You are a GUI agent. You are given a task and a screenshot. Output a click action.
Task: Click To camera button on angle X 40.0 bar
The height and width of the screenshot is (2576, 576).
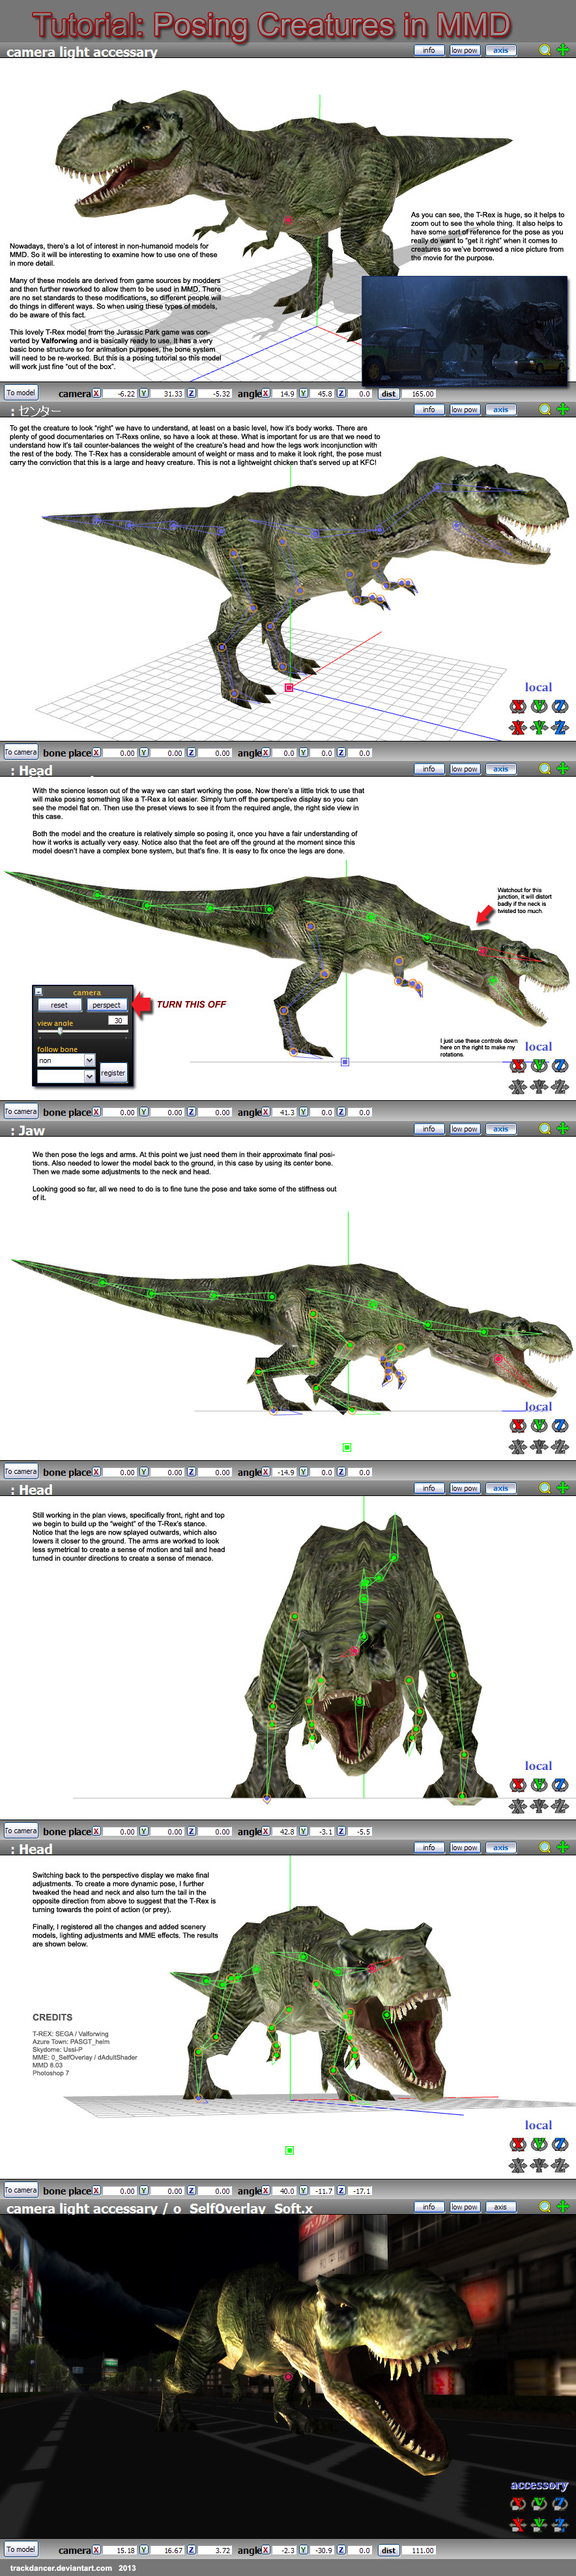click(x=20, y=2190)
